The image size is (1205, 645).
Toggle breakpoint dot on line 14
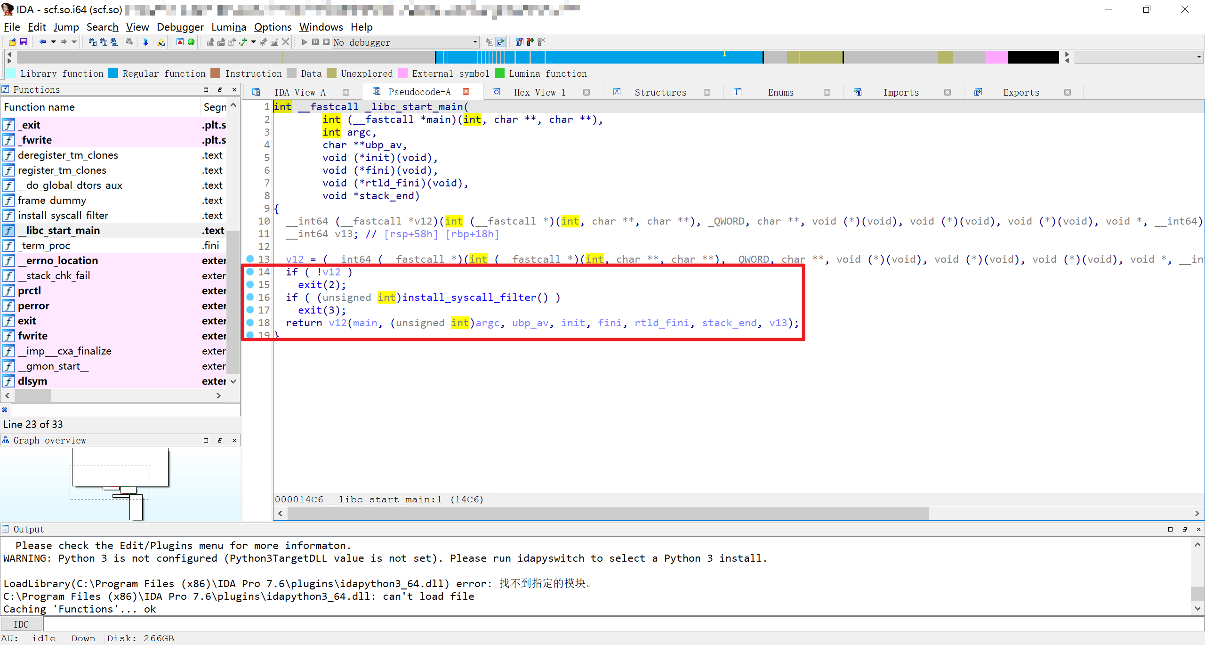coord(250,272)
